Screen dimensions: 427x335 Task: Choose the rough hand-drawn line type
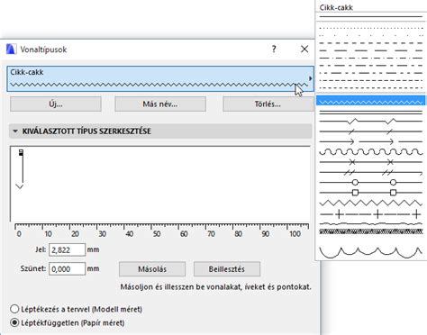371,223
